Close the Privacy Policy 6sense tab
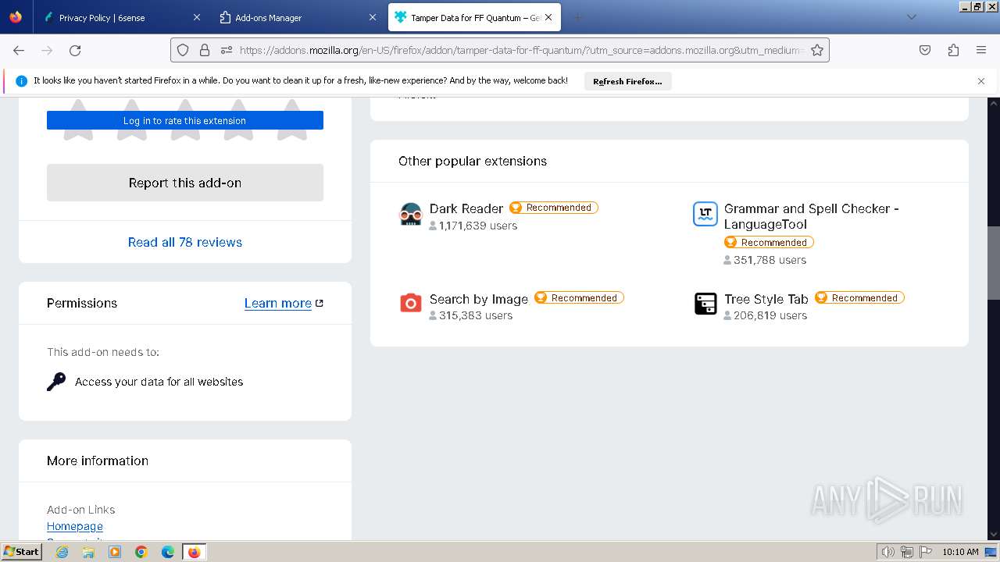The height and width of the screenshot is (562, 1000). [x=197, y=17]
